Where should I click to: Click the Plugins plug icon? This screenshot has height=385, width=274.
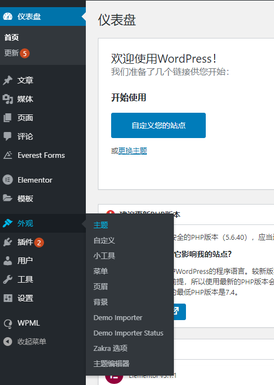pos(8,242)
